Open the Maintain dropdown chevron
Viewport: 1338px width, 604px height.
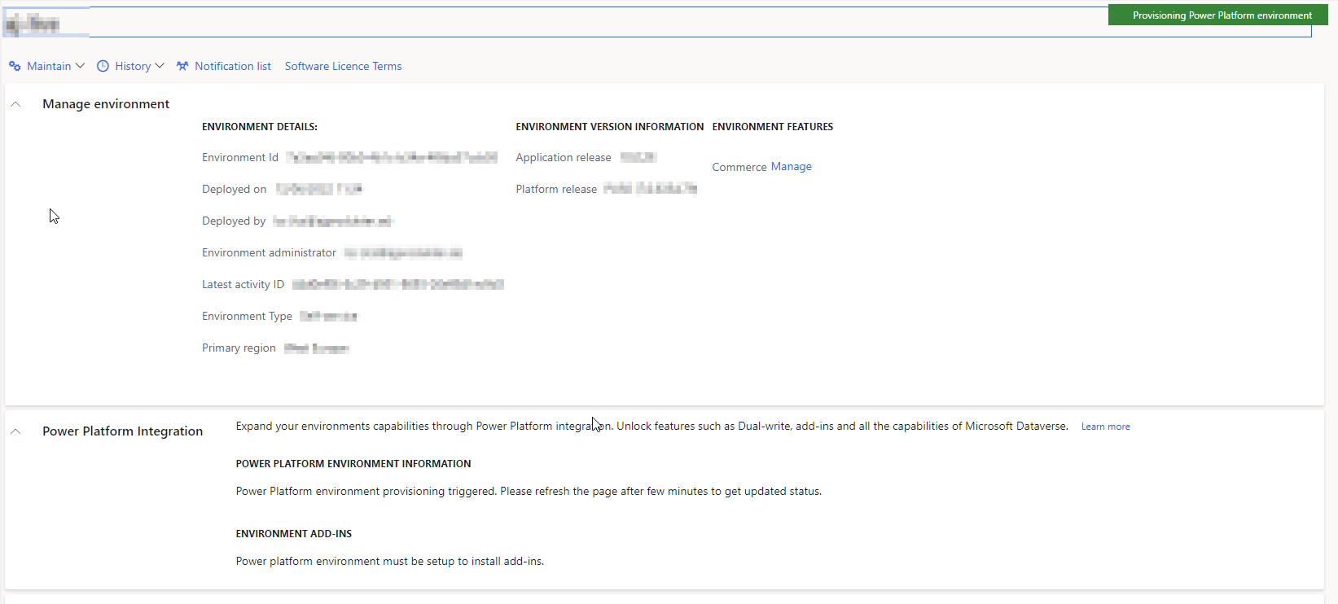click(x=80, y=66)
